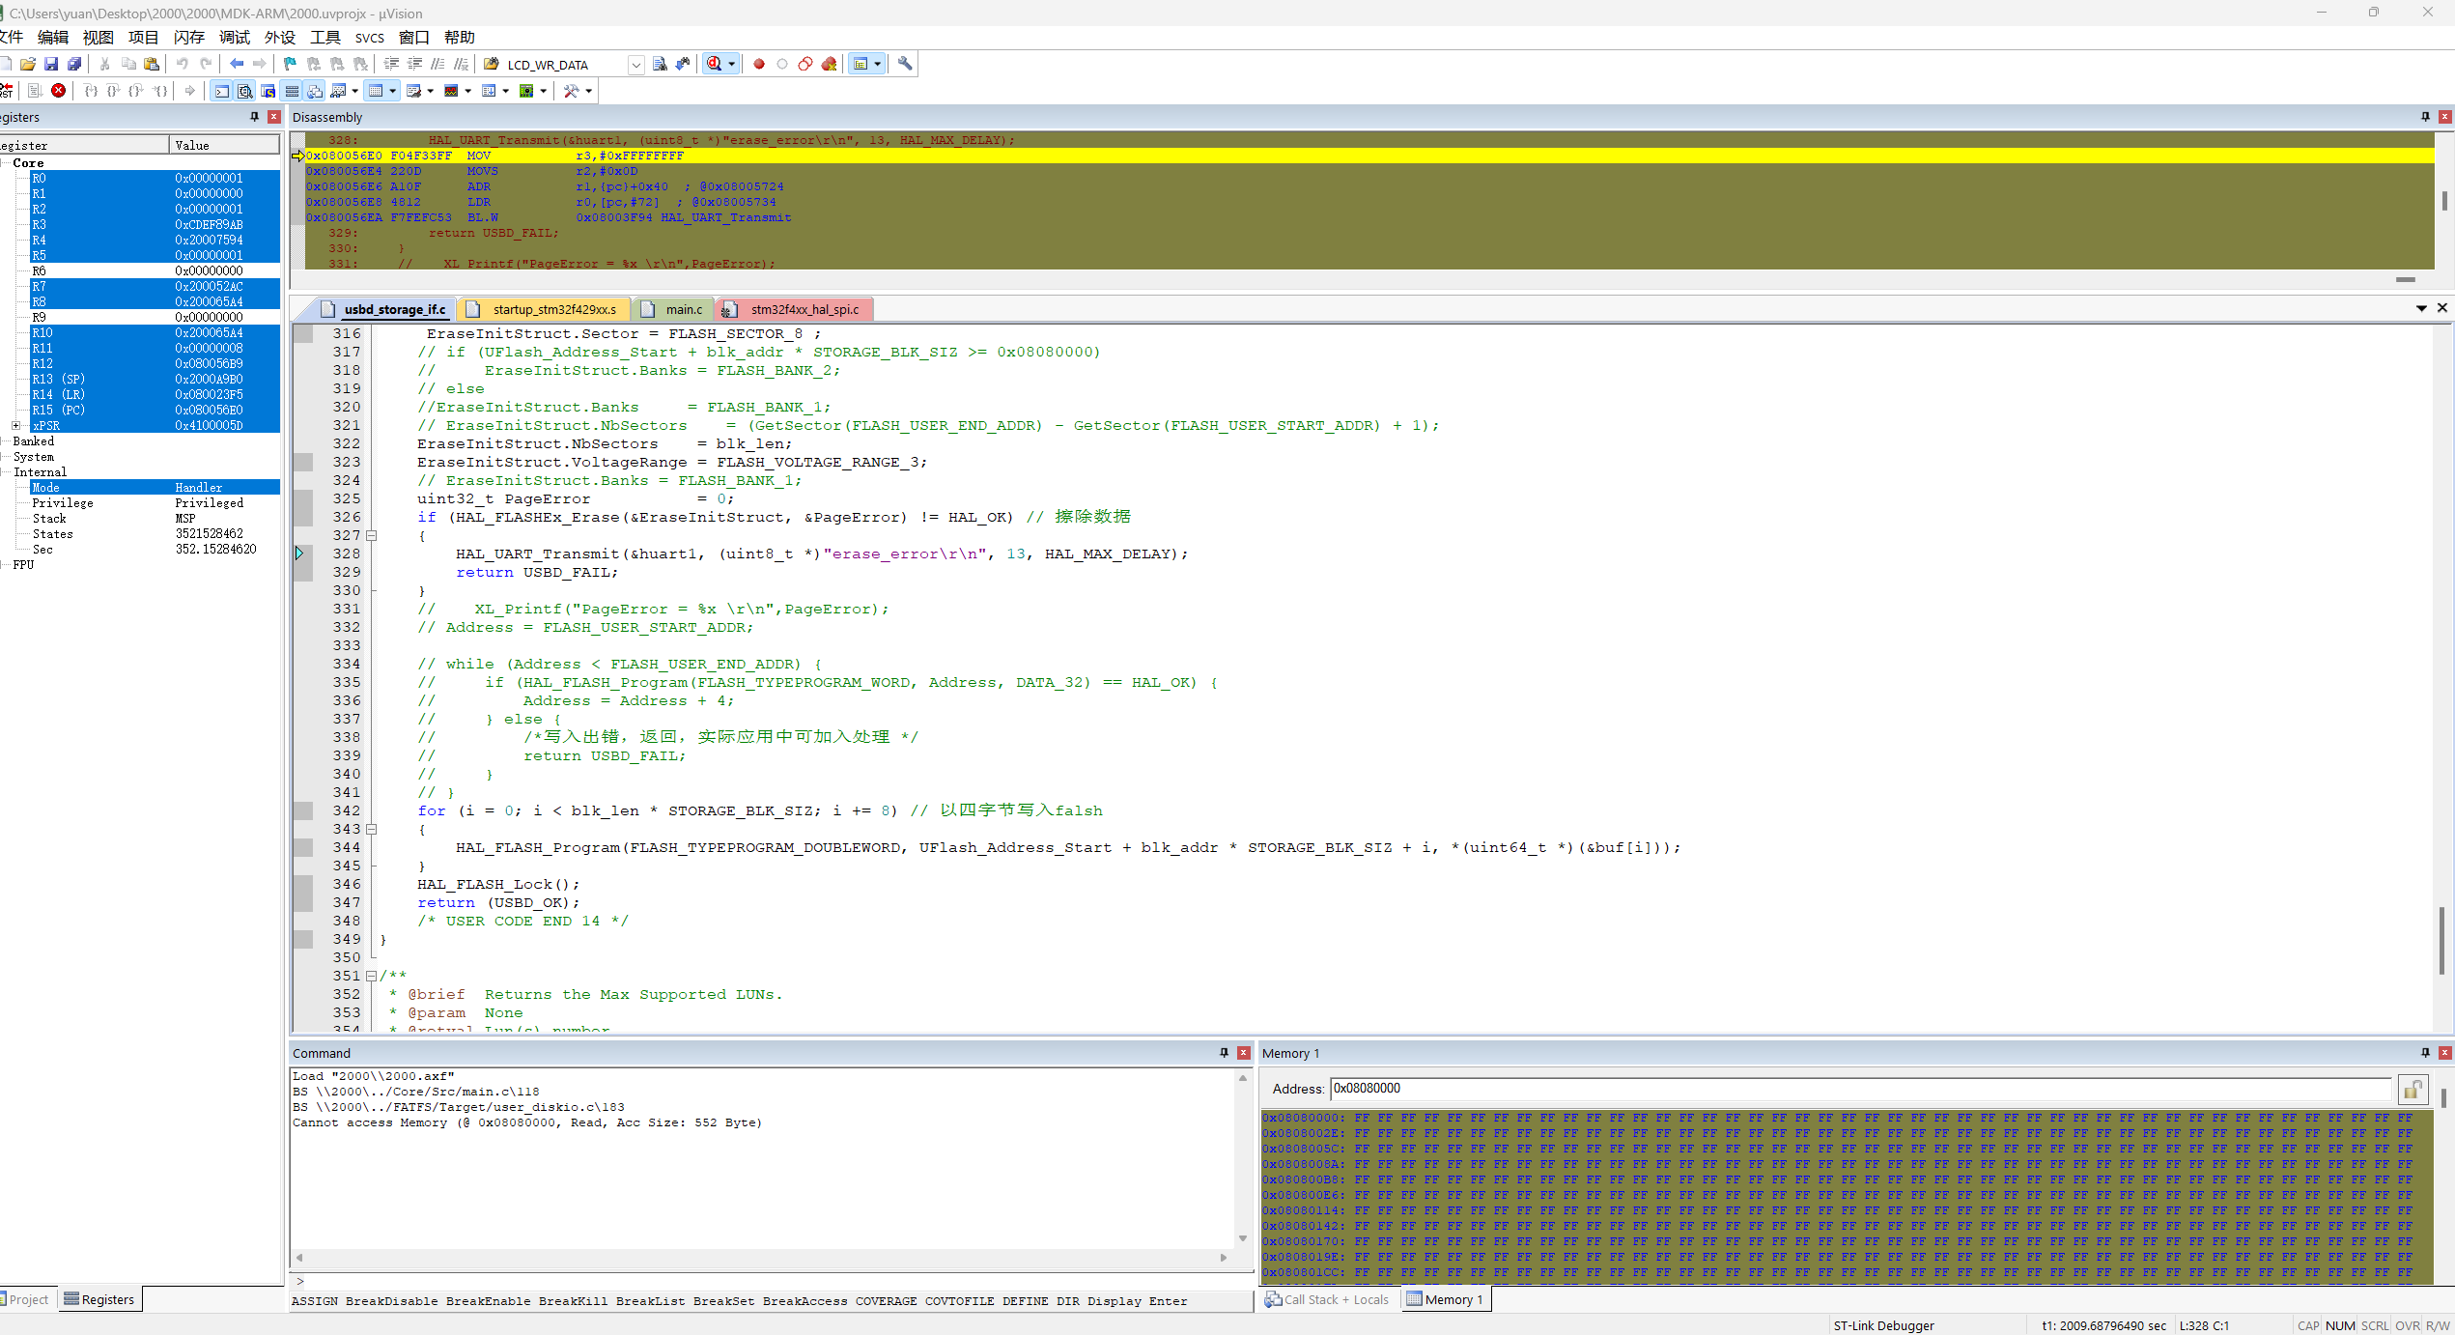This screenshot has width=2455, height=1335.
Task: Toggle the auto-hide pin on the Registers panel
Action: tap(255, 117)
